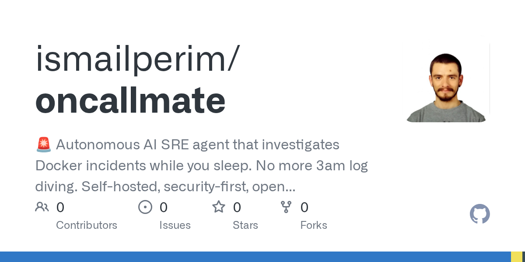The height and width of the screenshot is (262, 525).
Task: Select the Forks label
Action: click(x=314, y=225)
